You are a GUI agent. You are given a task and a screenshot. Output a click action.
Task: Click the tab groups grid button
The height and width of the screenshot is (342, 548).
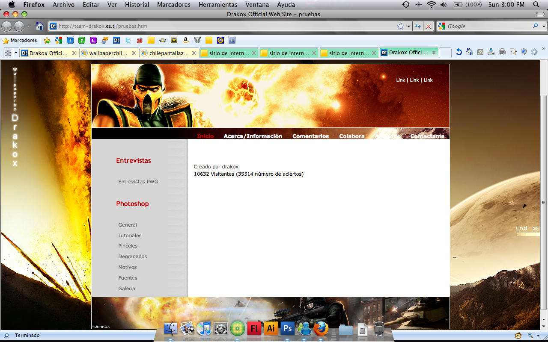pos(7,53)
